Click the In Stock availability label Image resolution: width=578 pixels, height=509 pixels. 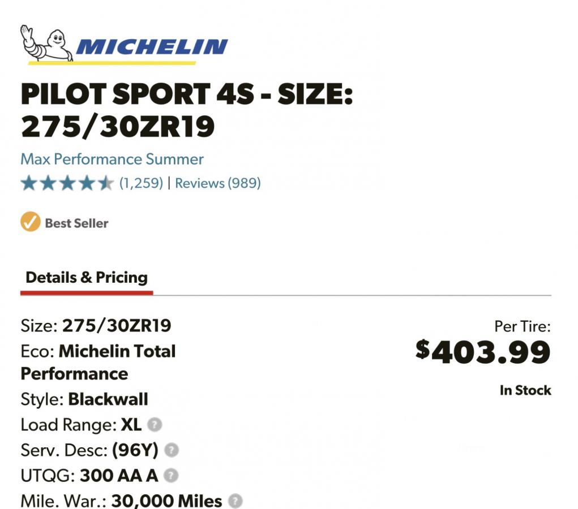click(x=526, y=390)
